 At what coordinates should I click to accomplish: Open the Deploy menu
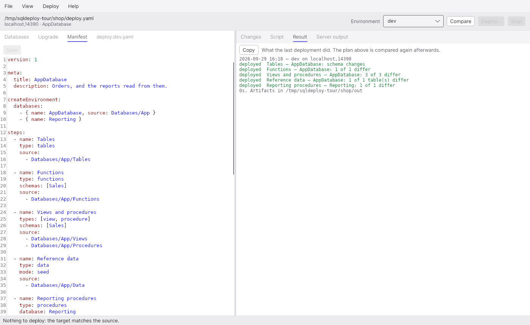[x=51, y=6]
